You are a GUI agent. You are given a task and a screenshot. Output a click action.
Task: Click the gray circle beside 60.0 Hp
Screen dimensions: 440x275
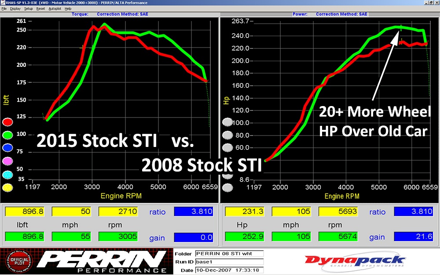coord(227,147)
